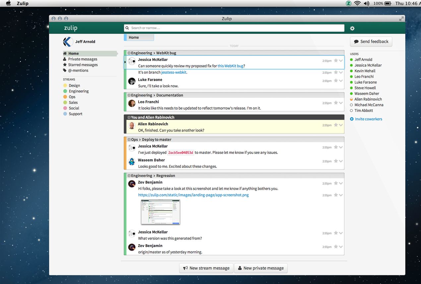Click volume icon in macOS menu bar
The width and height of the screenshot is (421, 284).
366,3
